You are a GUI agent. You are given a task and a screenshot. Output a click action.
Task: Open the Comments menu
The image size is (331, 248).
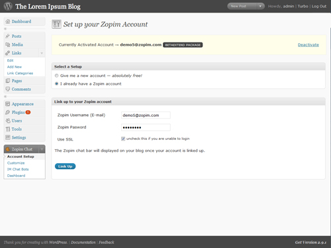pyautogui.click(x=21, y=89)
